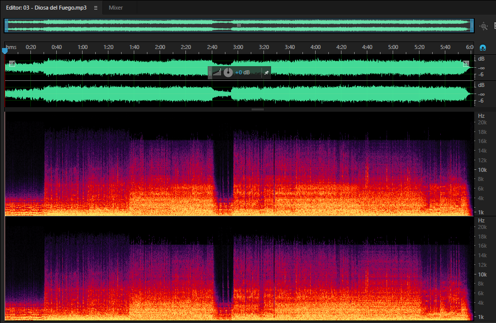
Task: Click the +0 dB gain value
Action: click(242, 72)
